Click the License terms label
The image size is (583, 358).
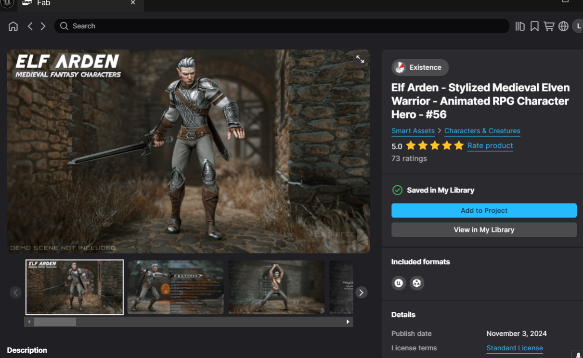[x=414, y=348]
